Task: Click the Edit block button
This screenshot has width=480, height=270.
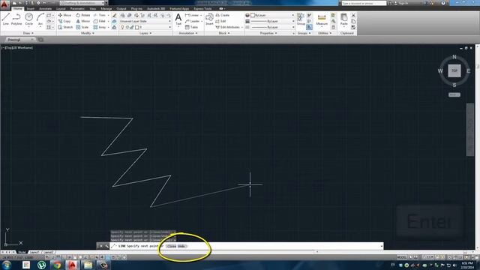Action: pos(220,21)
